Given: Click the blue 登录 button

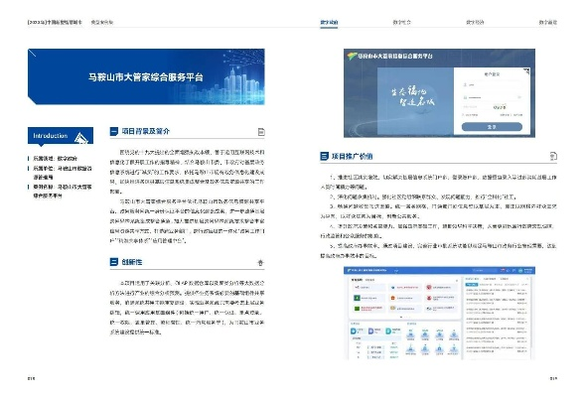Looking at the screenshot, I should click(492, 127).
